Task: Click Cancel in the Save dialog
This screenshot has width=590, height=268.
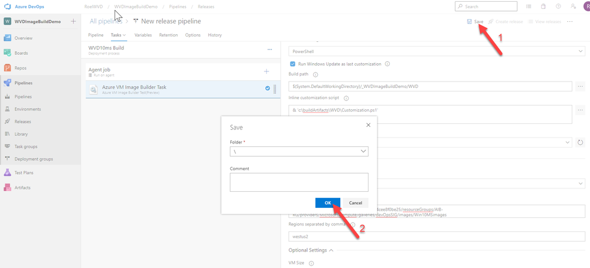Action: tap(356, 202)
